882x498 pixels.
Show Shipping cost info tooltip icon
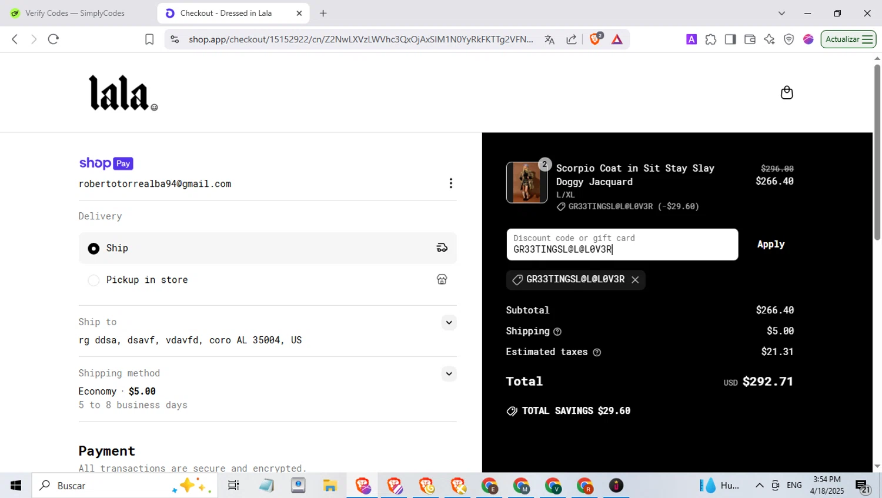point(557,332)
